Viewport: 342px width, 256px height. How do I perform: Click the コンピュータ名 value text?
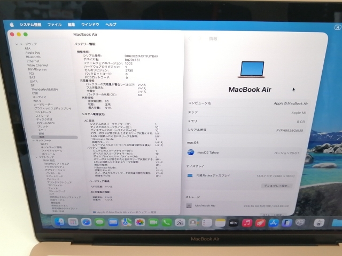[x=291, y=103]
